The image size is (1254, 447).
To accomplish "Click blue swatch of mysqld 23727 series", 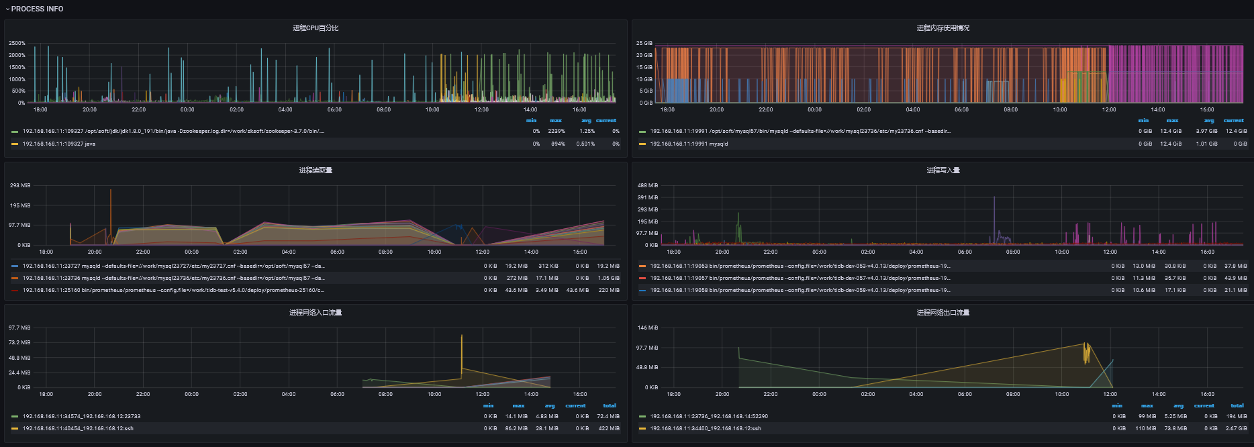I will 15,266.
